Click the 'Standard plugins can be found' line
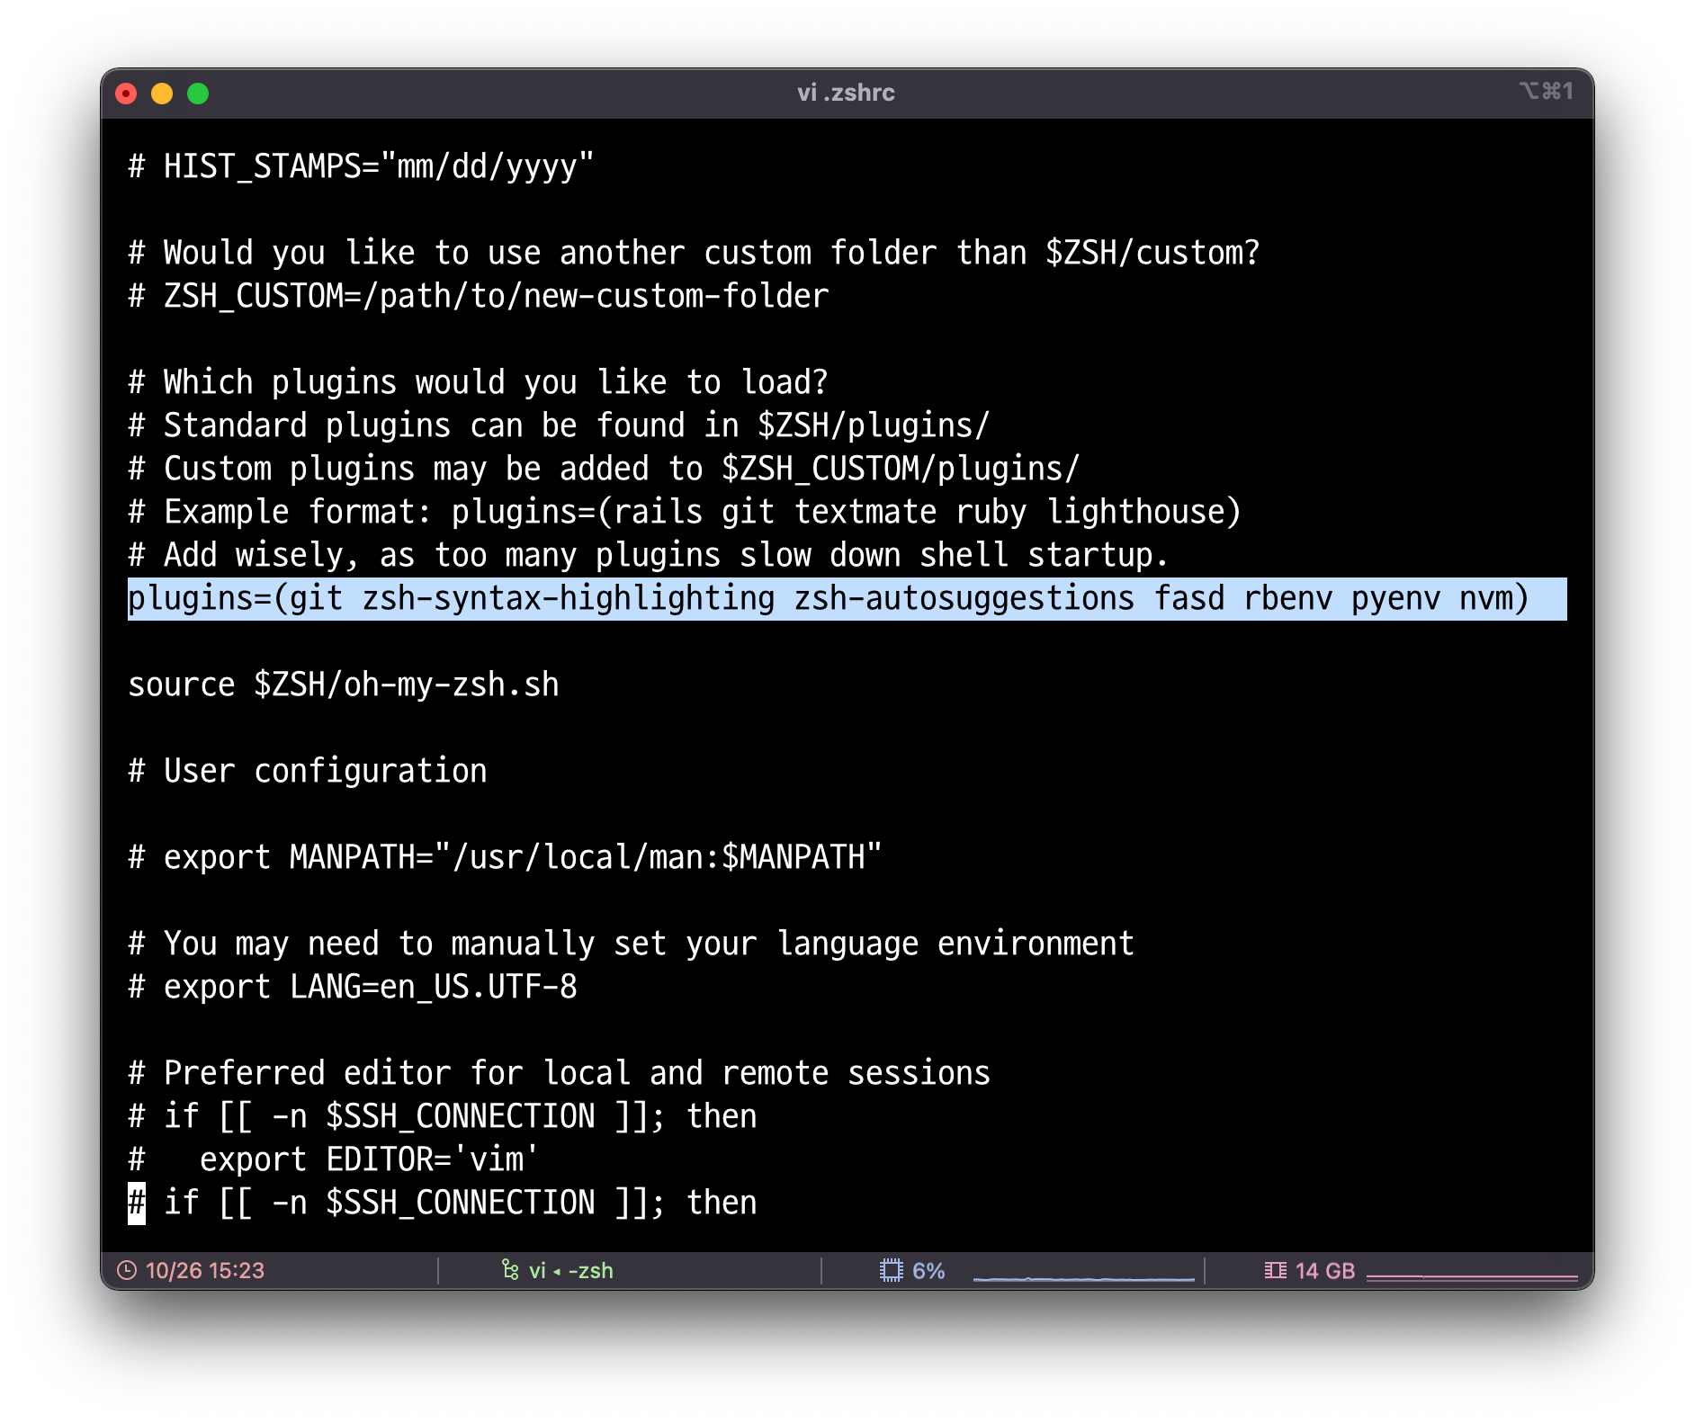The height and width of the screenshot is (1423, 1695). coord(559,425)
